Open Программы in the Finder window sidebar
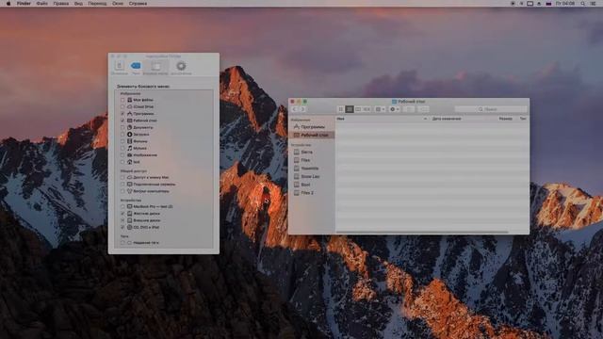The height and width of the screenshot is (339, 603). [312, 127]
